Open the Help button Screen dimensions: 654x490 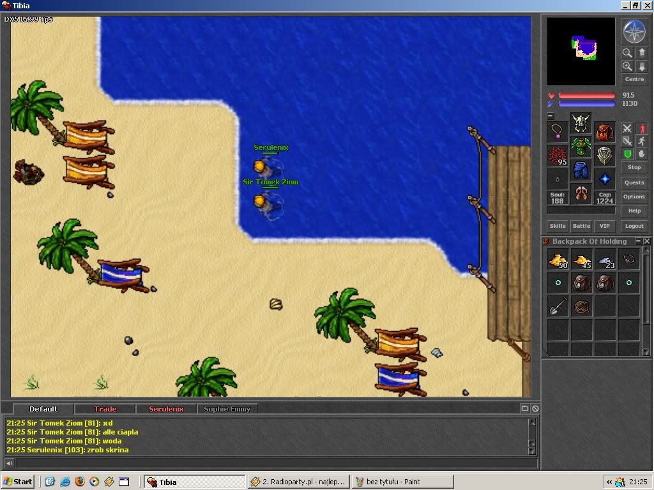(x=634, y=211)
